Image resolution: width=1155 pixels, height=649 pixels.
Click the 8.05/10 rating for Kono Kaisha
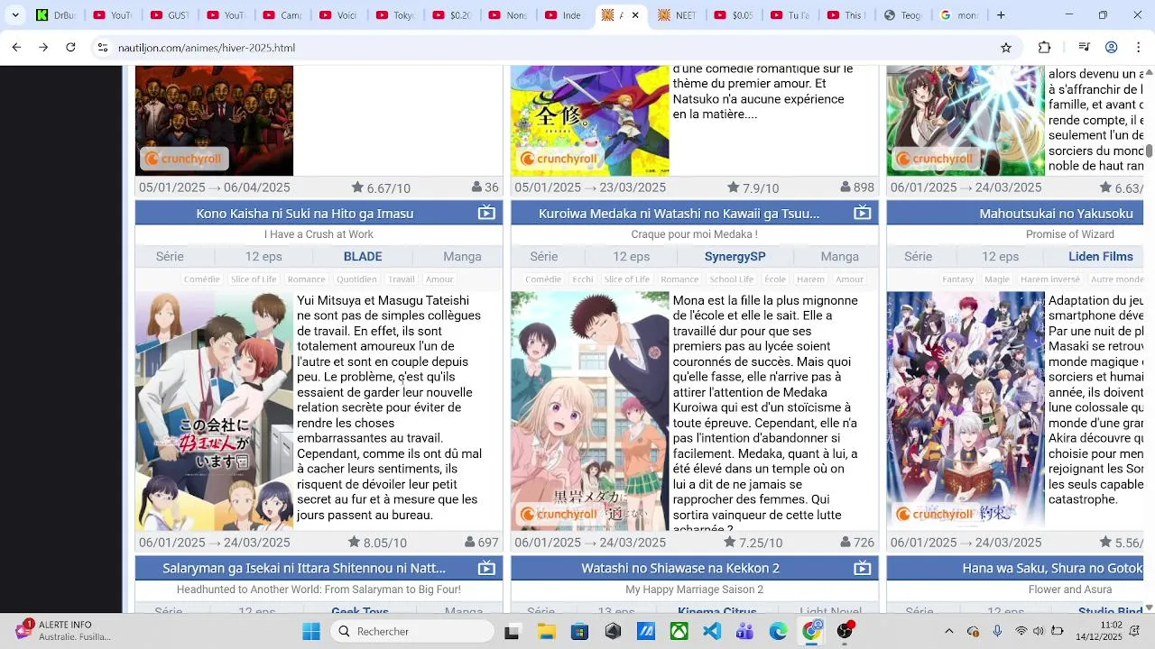click(377, 543)
